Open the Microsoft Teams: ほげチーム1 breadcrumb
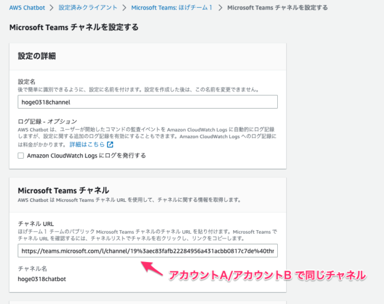 coord(172,8)
